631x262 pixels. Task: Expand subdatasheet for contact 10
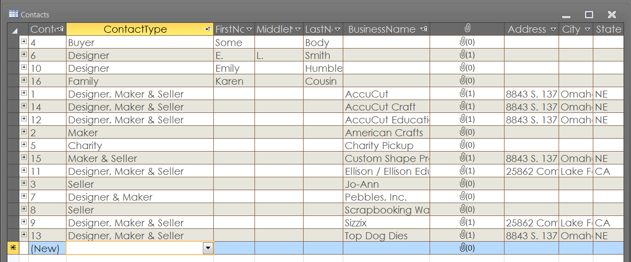(23, 67)
